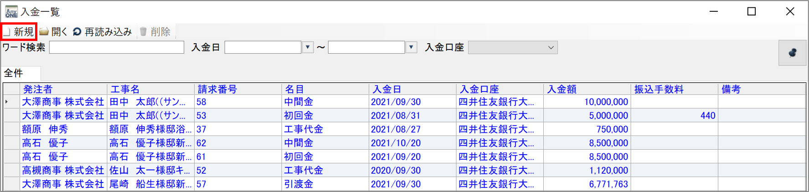Screen dimensions: 809x192
Task: Click the 請求番号 column header
Action: pyautogui.click(x=217, y=89)
